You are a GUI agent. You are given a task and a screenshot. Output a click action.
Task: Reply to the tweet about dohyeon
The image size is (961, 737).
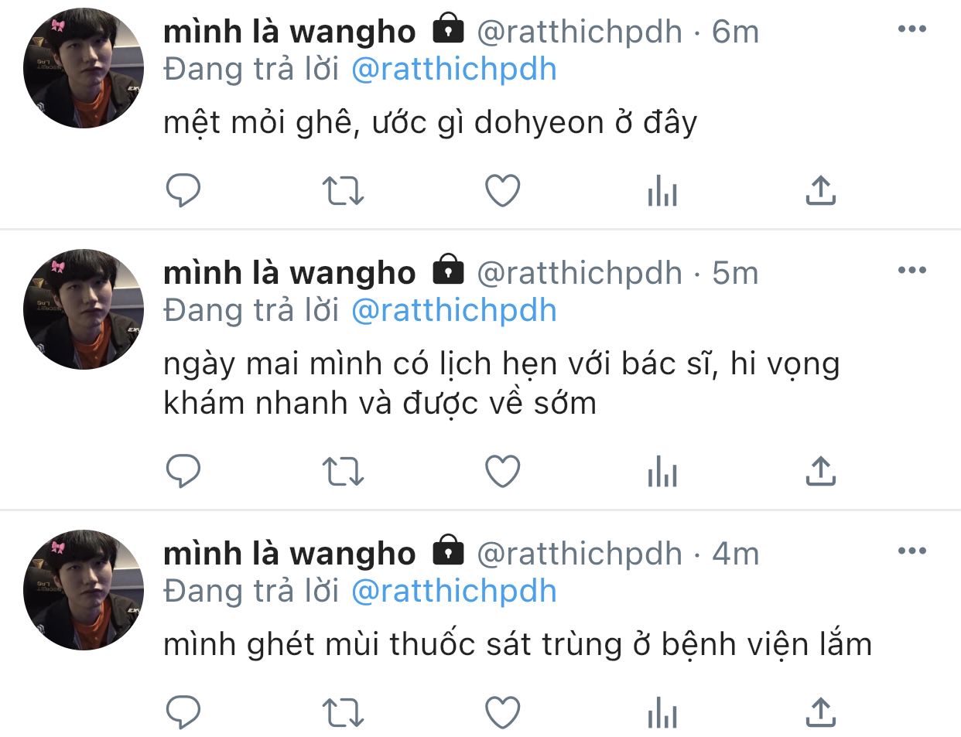coord(183,190)
